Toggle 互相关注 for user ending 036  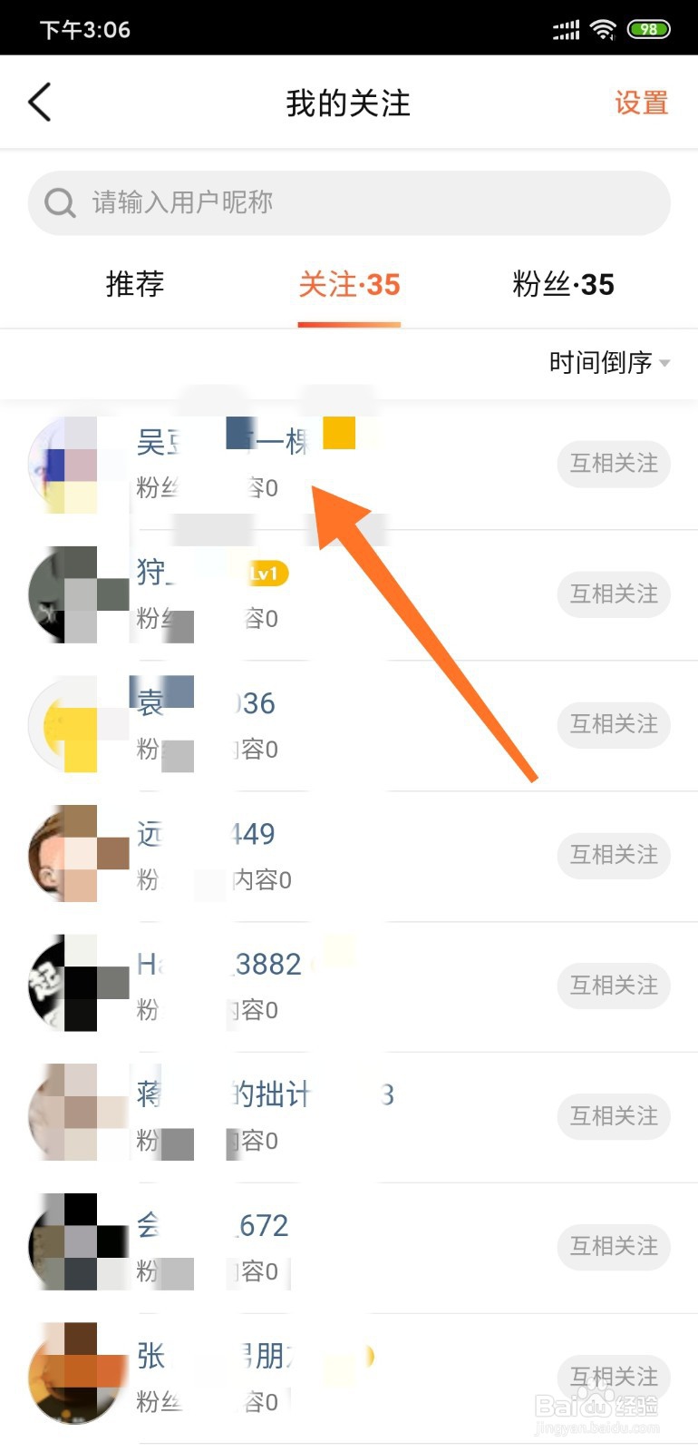coord(614,724)
